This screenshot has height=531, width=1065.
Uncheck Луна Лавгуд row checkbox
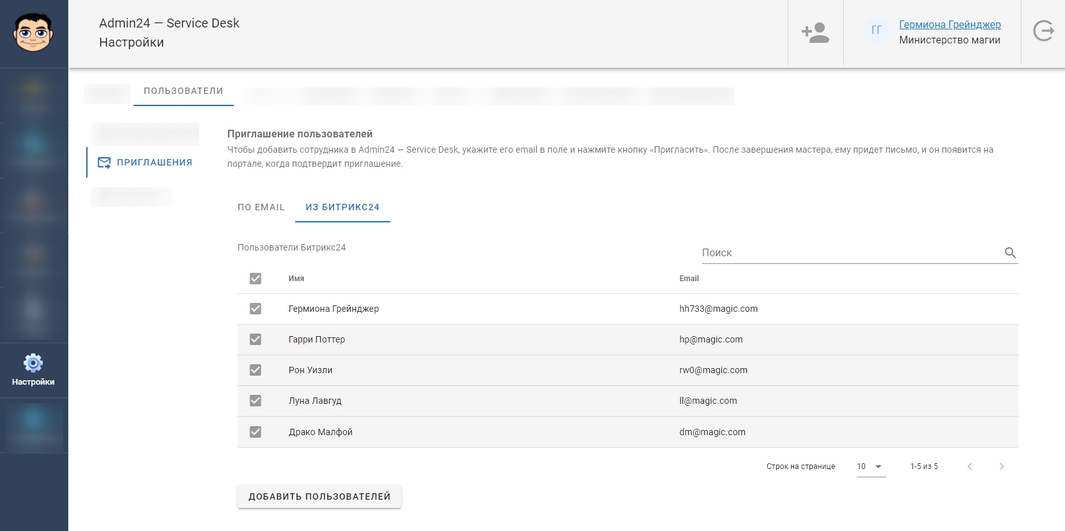tap(256, 401)
